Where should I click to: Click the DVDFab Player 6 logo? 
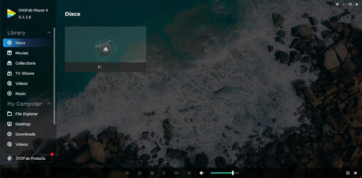(11, 14)
